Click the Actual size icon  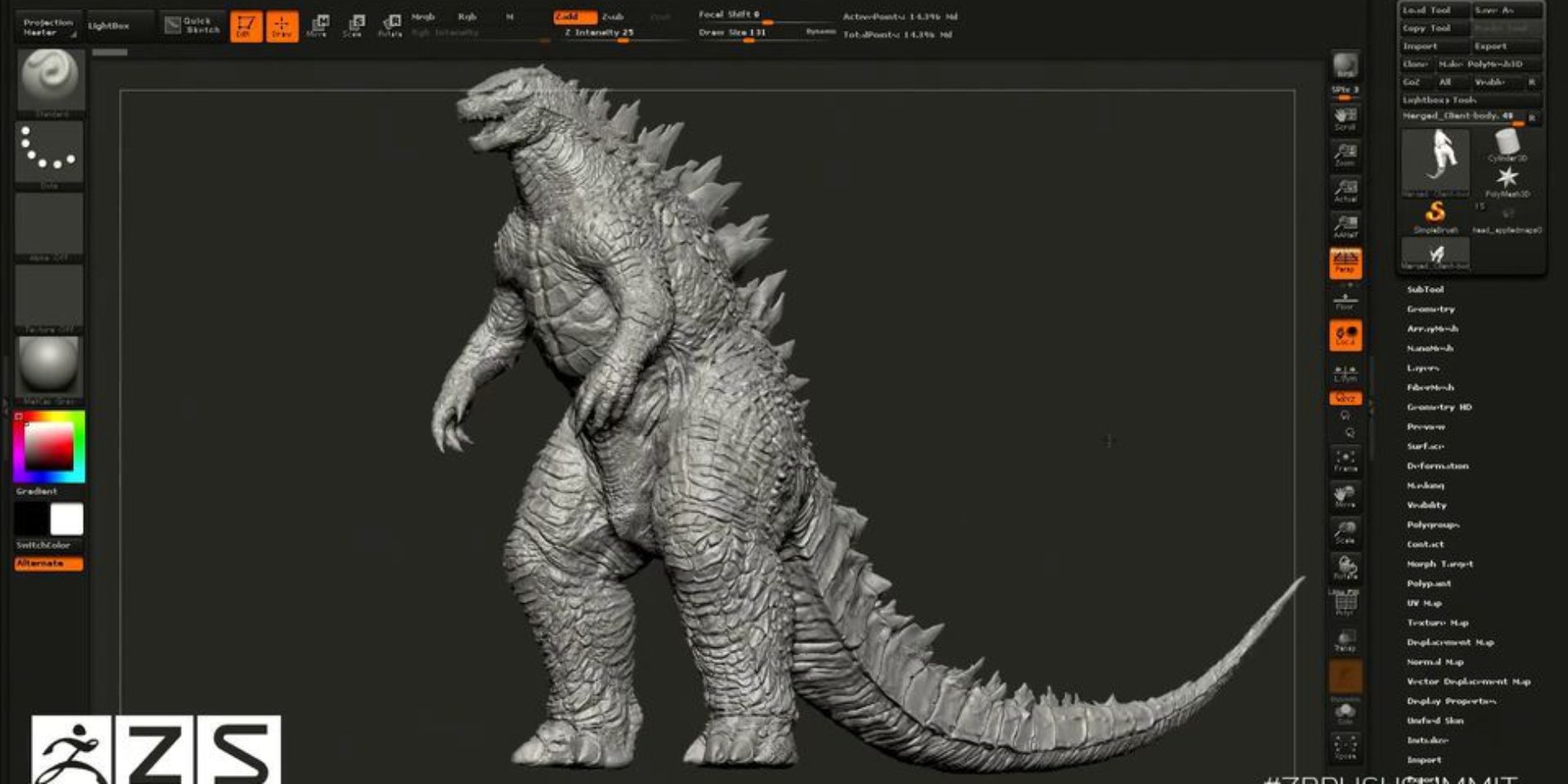(1345, 191)
